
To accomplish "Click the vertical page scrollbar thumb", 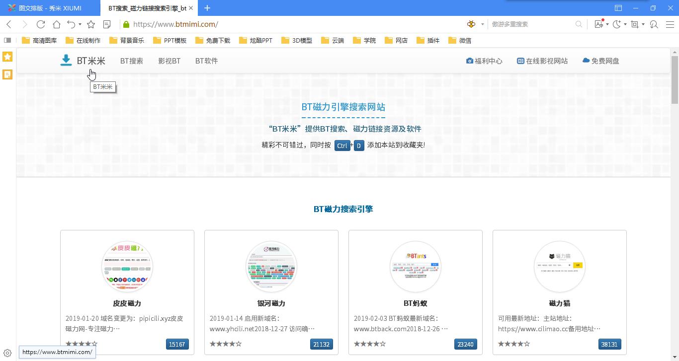I will [x=675, y=79].
